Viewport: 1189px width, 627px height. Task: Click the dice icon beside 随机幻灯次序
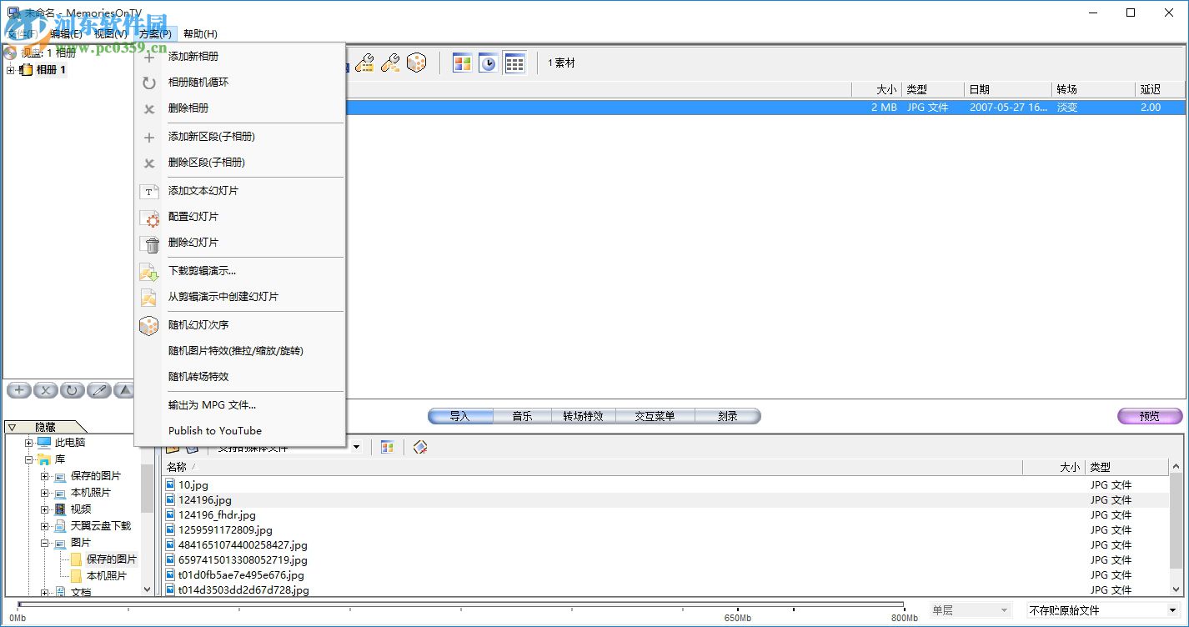pyautogui.click(x=148, y=325)
